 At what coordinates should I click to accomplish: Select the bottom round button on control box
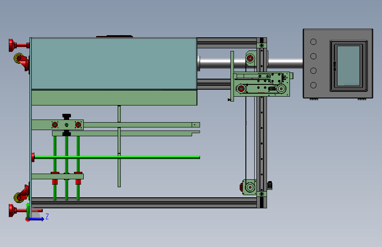pyautogui.click(x=313, y=85)
